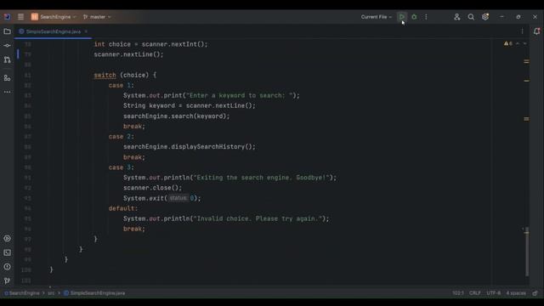The height and width of the screenshot is (306, 544).
Task: Click the line reading searchEngine.displaySearchHistory();
Action: coord(189,147)
